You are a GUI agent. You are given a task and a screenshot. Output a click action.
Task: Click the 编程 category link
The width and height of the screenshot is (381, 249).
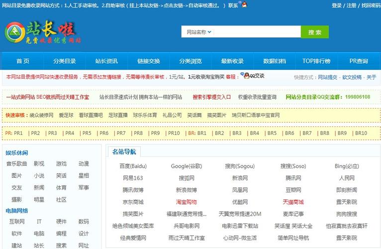[61, 234]
